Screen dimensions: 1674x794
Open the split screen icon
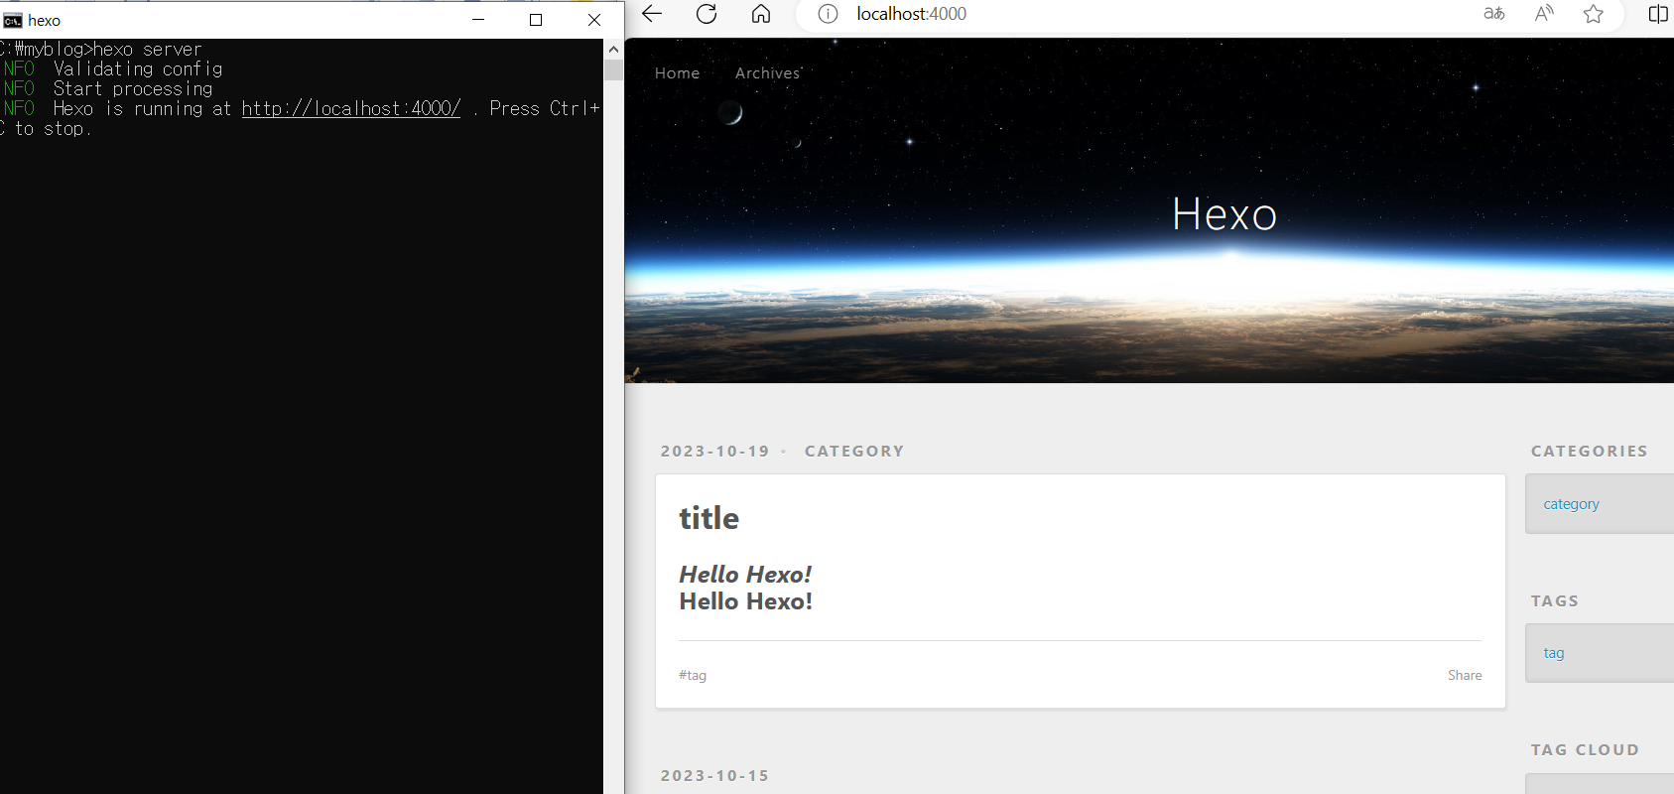point(1657,14)
